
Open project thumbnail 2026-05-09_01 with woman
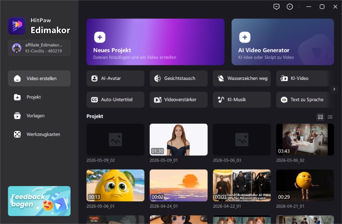tap(179, 140)
